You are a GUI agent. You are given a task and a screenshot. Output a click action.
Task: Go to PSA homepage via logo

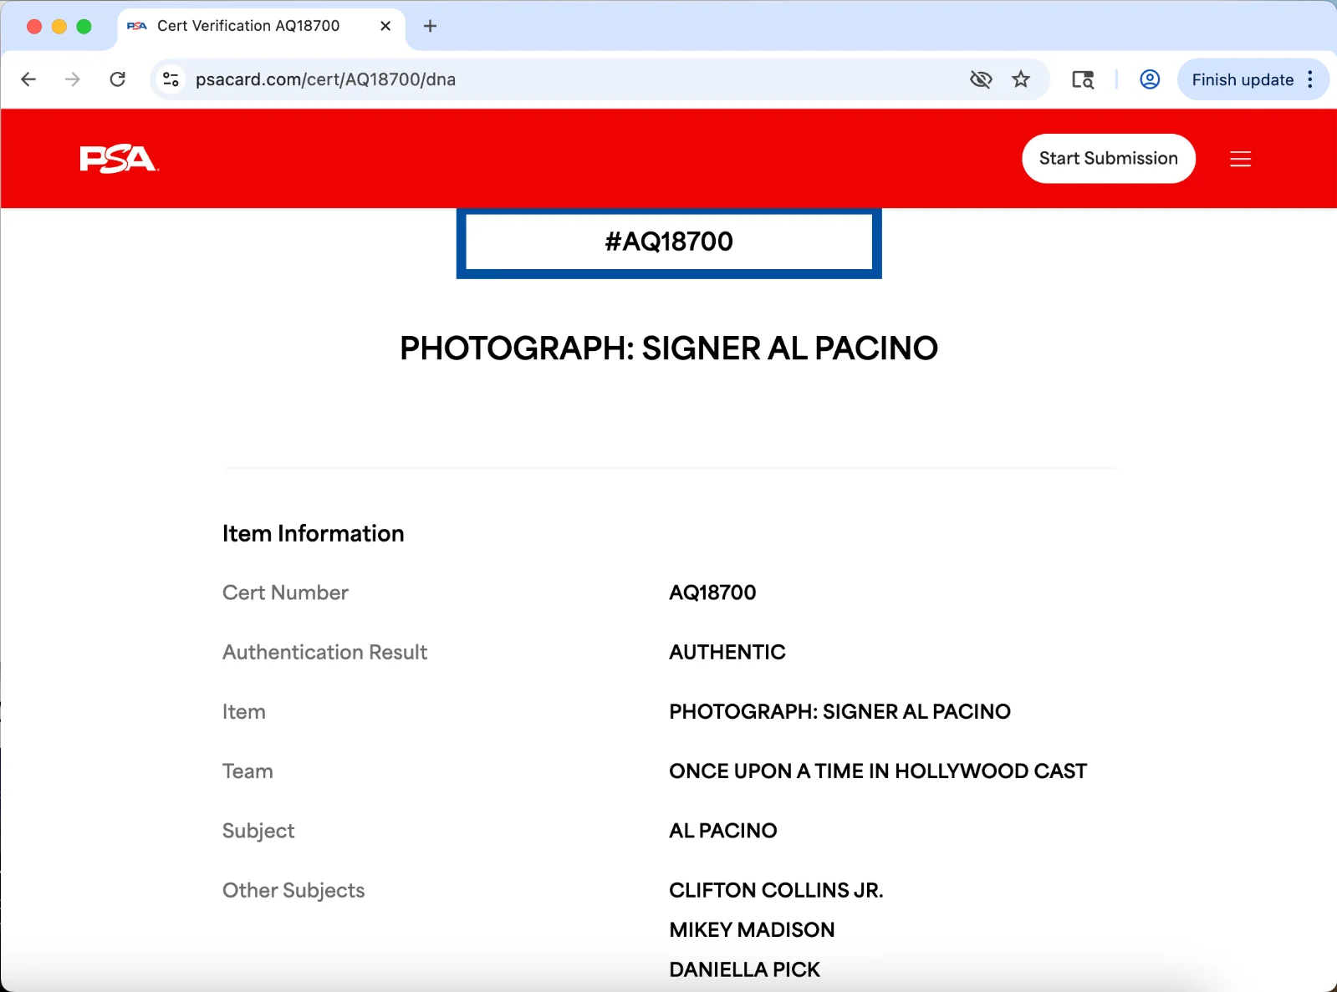(119, 159)
